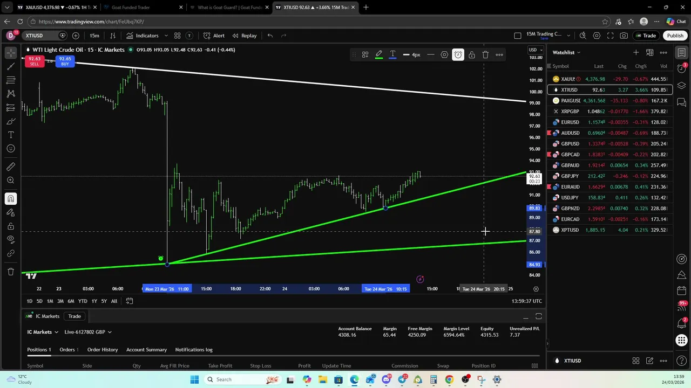Click the SELL 92.63 button
This screenshot has width=691, height=388.
pos(35,61)
